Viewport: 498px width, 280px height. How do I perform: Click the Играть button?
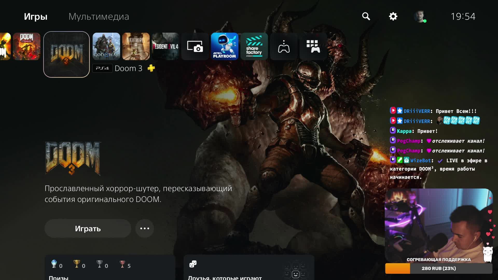pos(88,228)
